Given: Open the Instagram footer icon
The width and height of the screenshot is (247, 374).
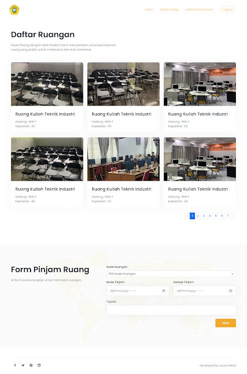Looking at the screenshot, I should [31, 365].
